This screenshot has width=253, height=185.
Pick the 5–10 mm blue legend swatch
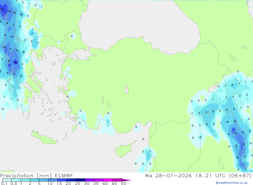(x=44, y=180)
